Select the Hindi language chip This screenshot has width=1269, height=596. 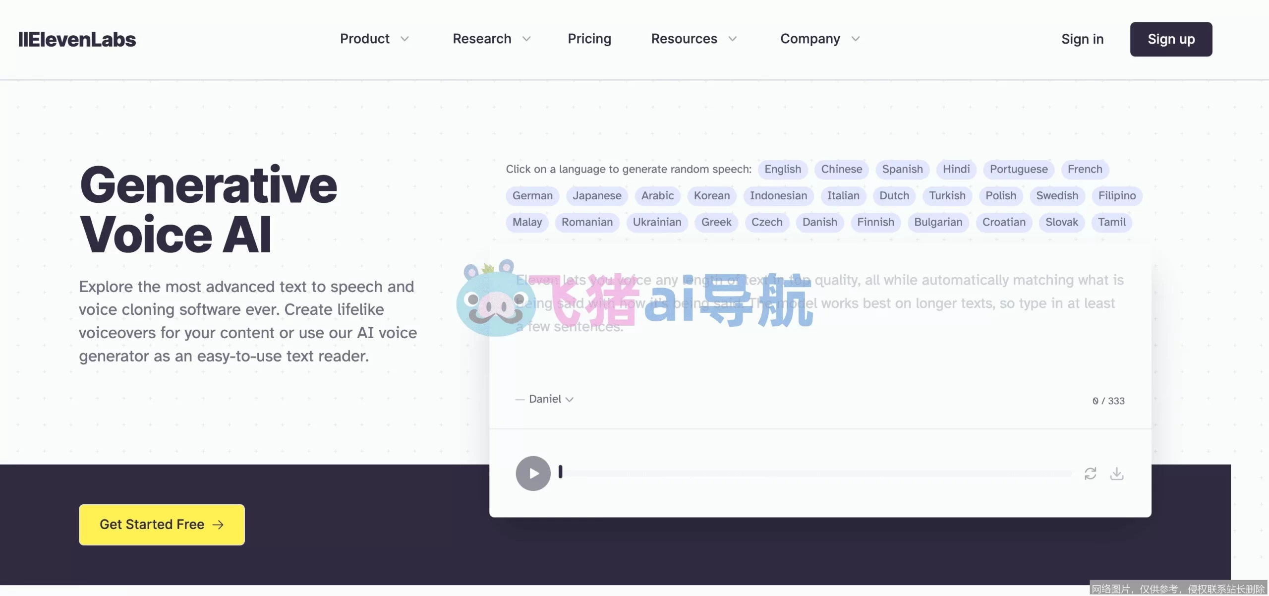[956, 169]
